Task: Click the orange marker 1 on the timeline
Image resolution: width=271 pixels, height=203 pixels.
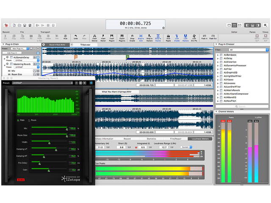Action: [76, 57]
